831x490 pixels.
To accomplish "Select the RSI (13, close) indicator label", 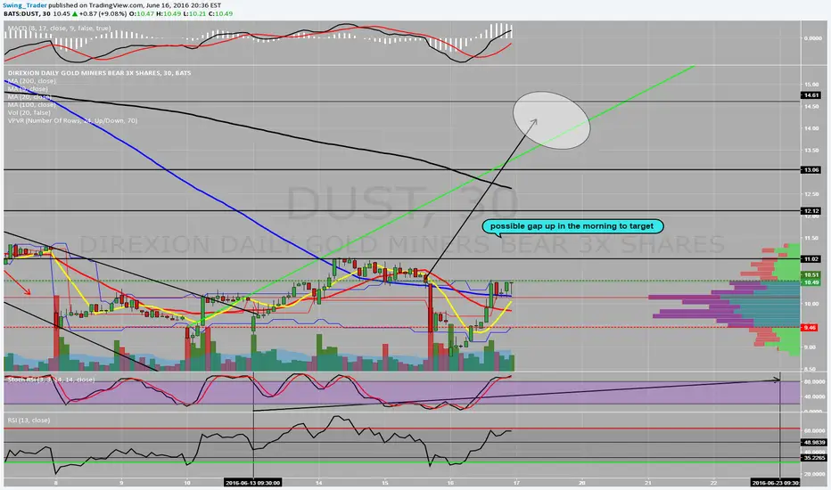I will point(29,421).
